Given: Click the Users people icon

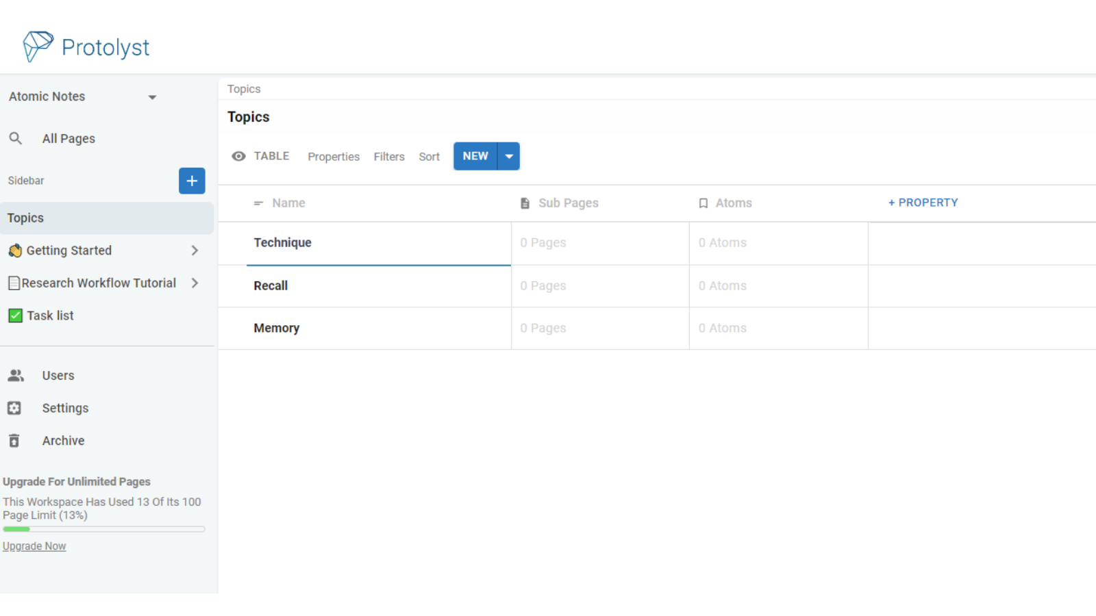Looking at the screenshot, I should click(x=16, y=375).
